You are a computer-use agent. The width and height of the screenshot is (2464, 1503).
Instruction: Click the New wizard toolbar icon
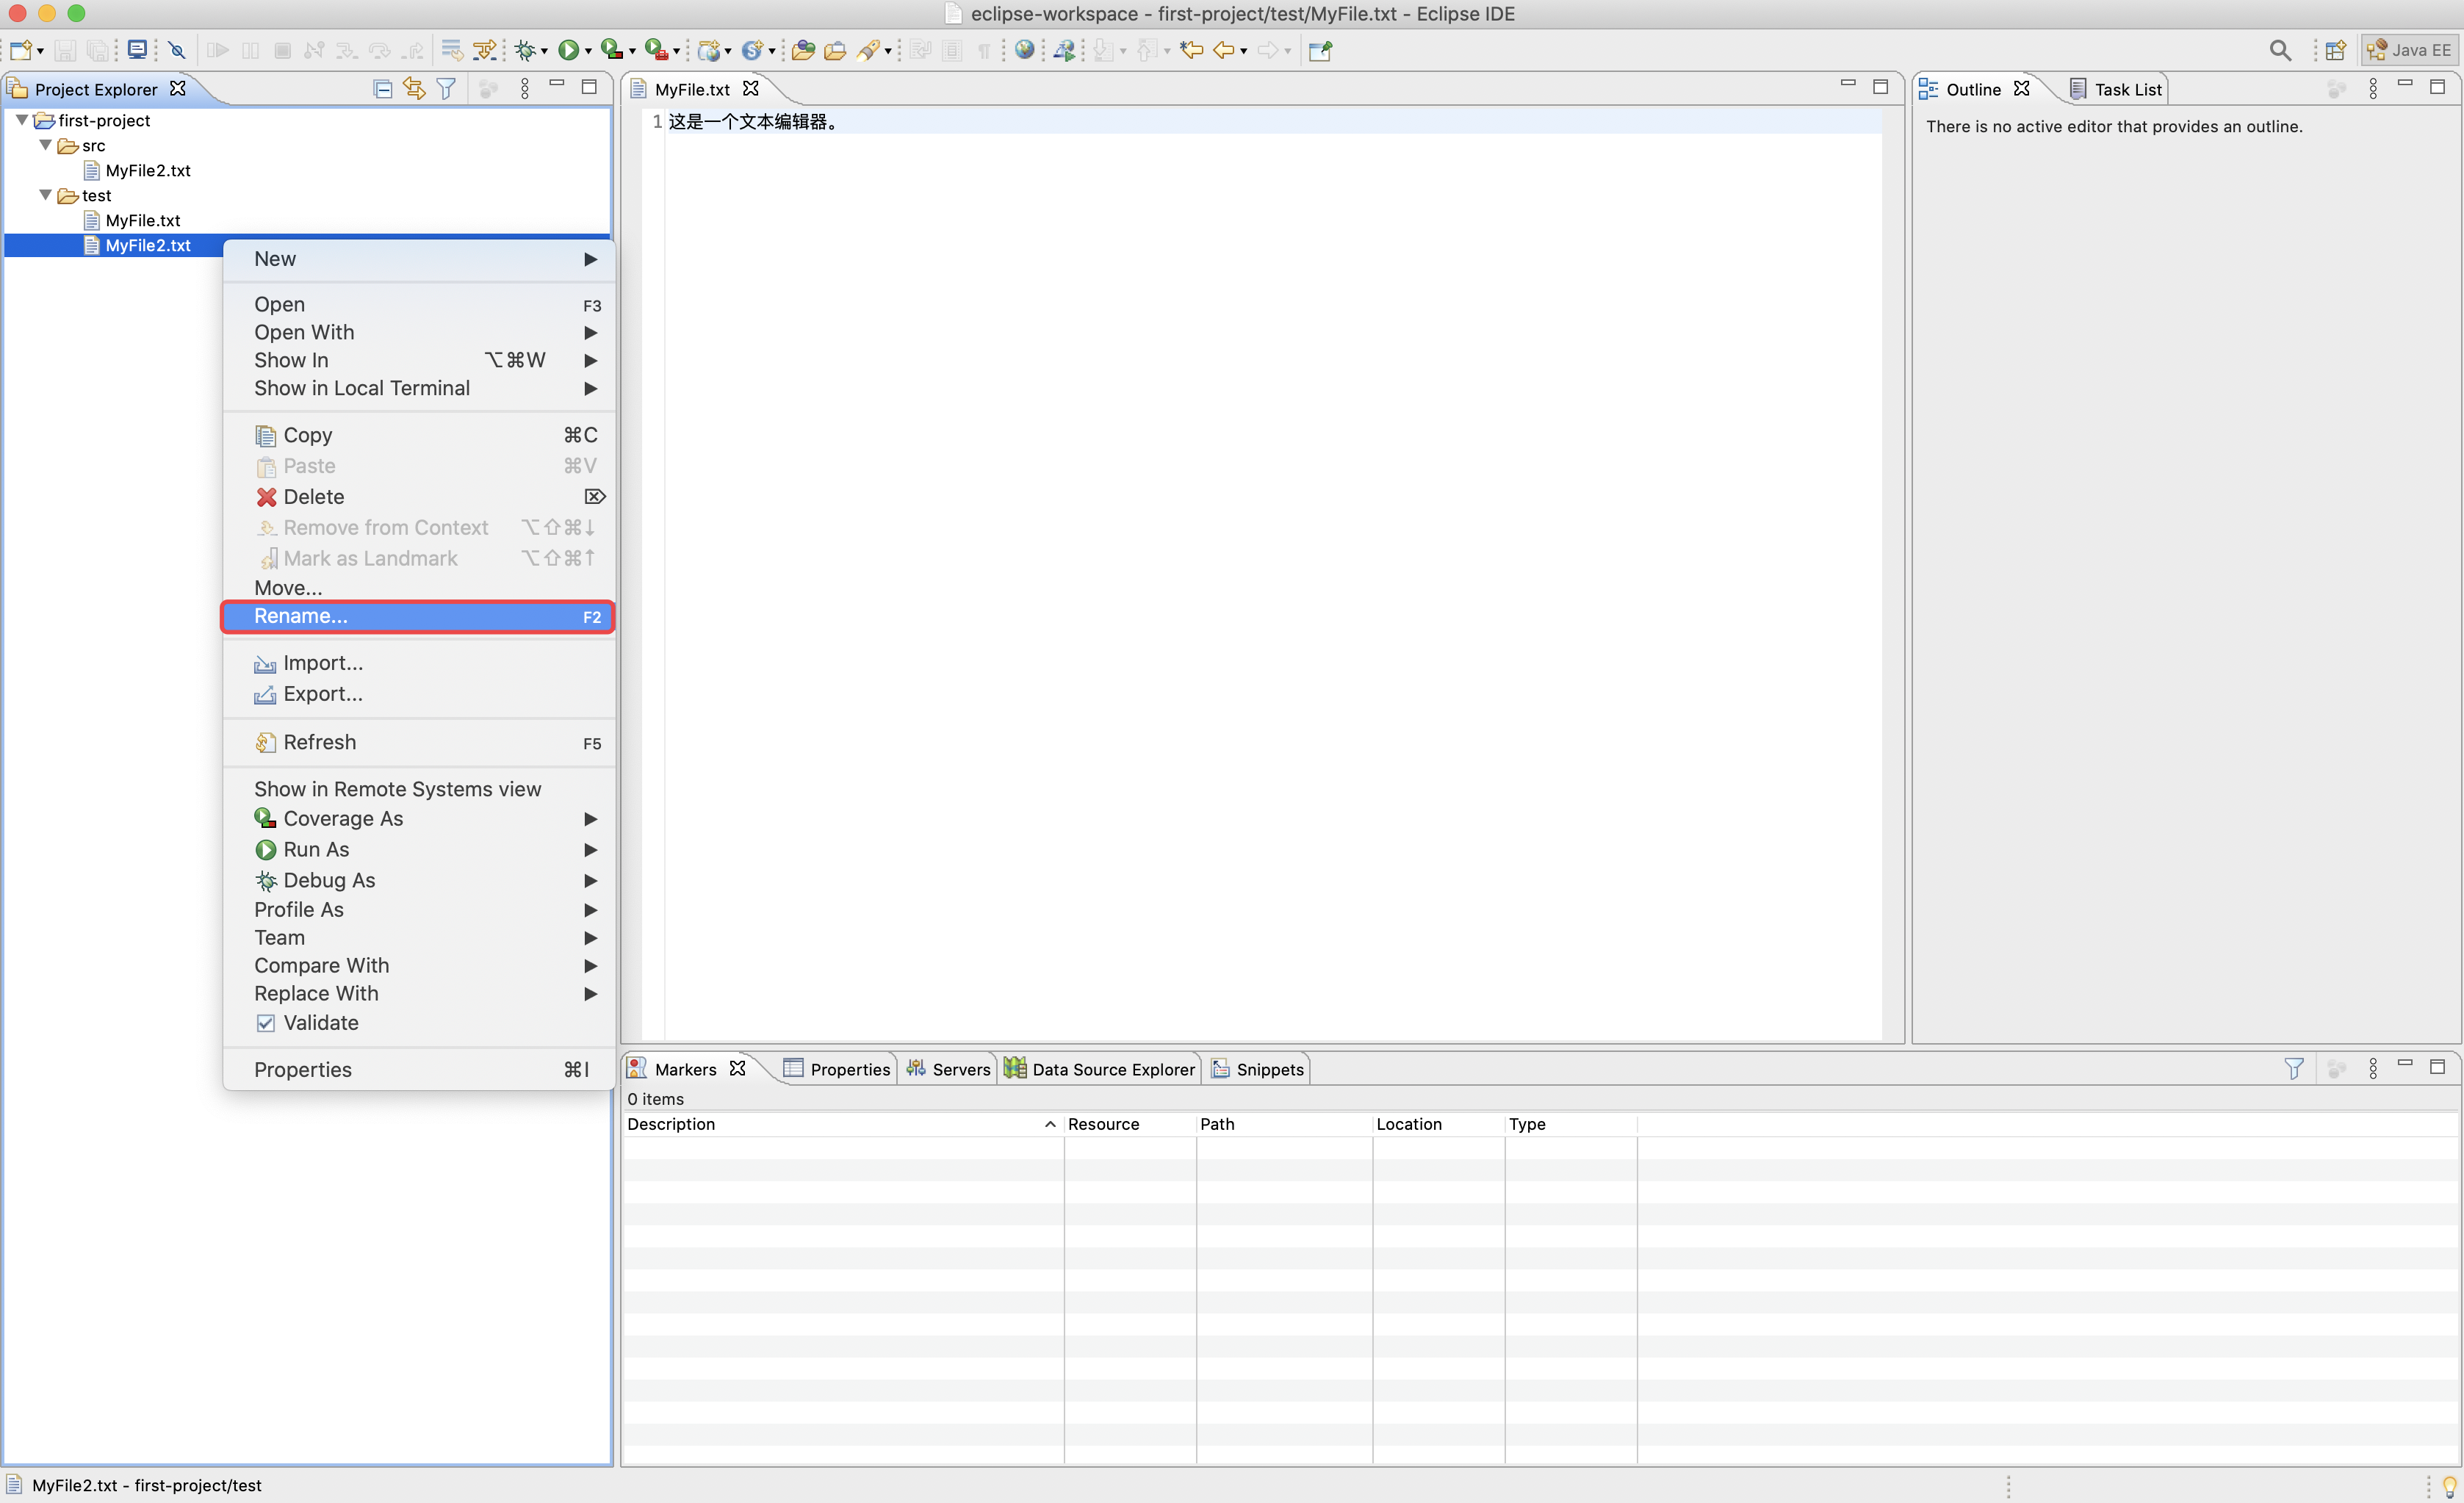click(x=21, y=50)
